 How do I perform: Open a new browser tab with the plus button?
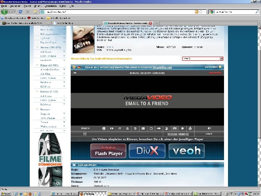click(x=157, y=23)
